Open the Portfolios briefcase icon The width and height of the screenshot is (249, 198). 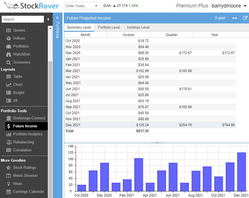coord(8,46)
